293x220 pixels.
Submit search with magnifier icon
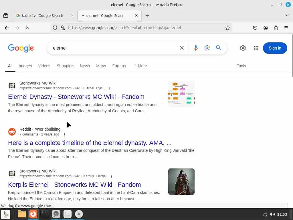tap(218, 48)
